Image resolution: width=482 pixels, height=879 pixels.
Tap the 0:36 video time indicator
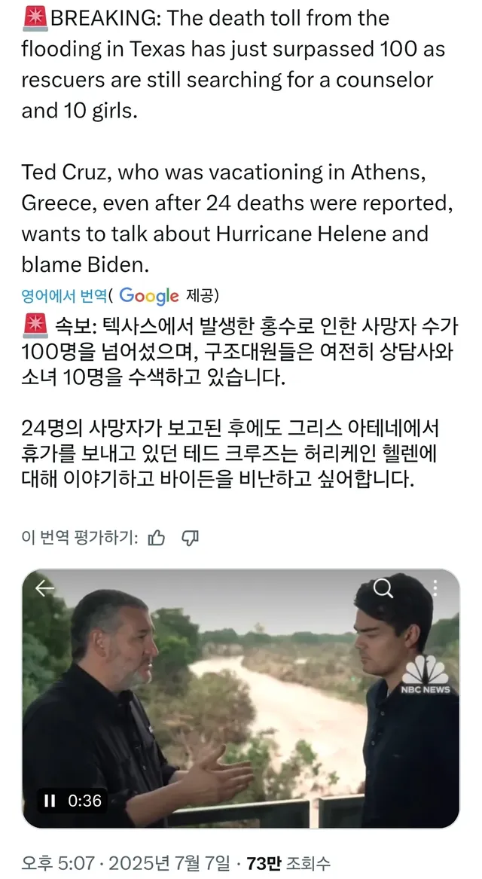click(84, 801)
